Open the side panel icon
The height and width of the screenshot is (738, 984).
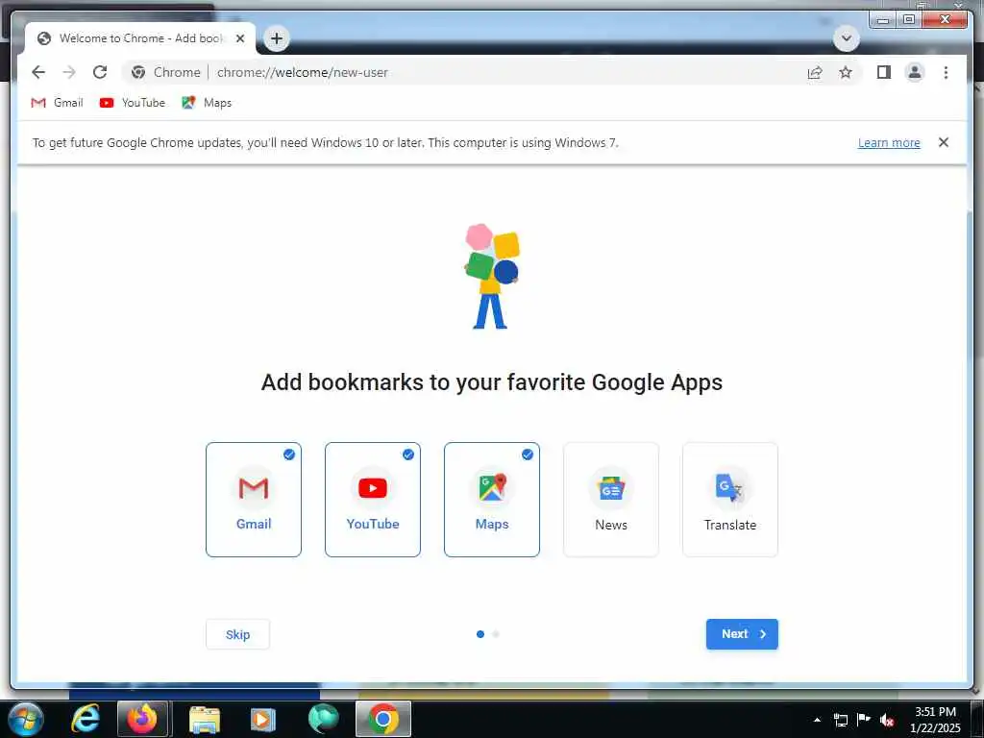pos(884,72)
